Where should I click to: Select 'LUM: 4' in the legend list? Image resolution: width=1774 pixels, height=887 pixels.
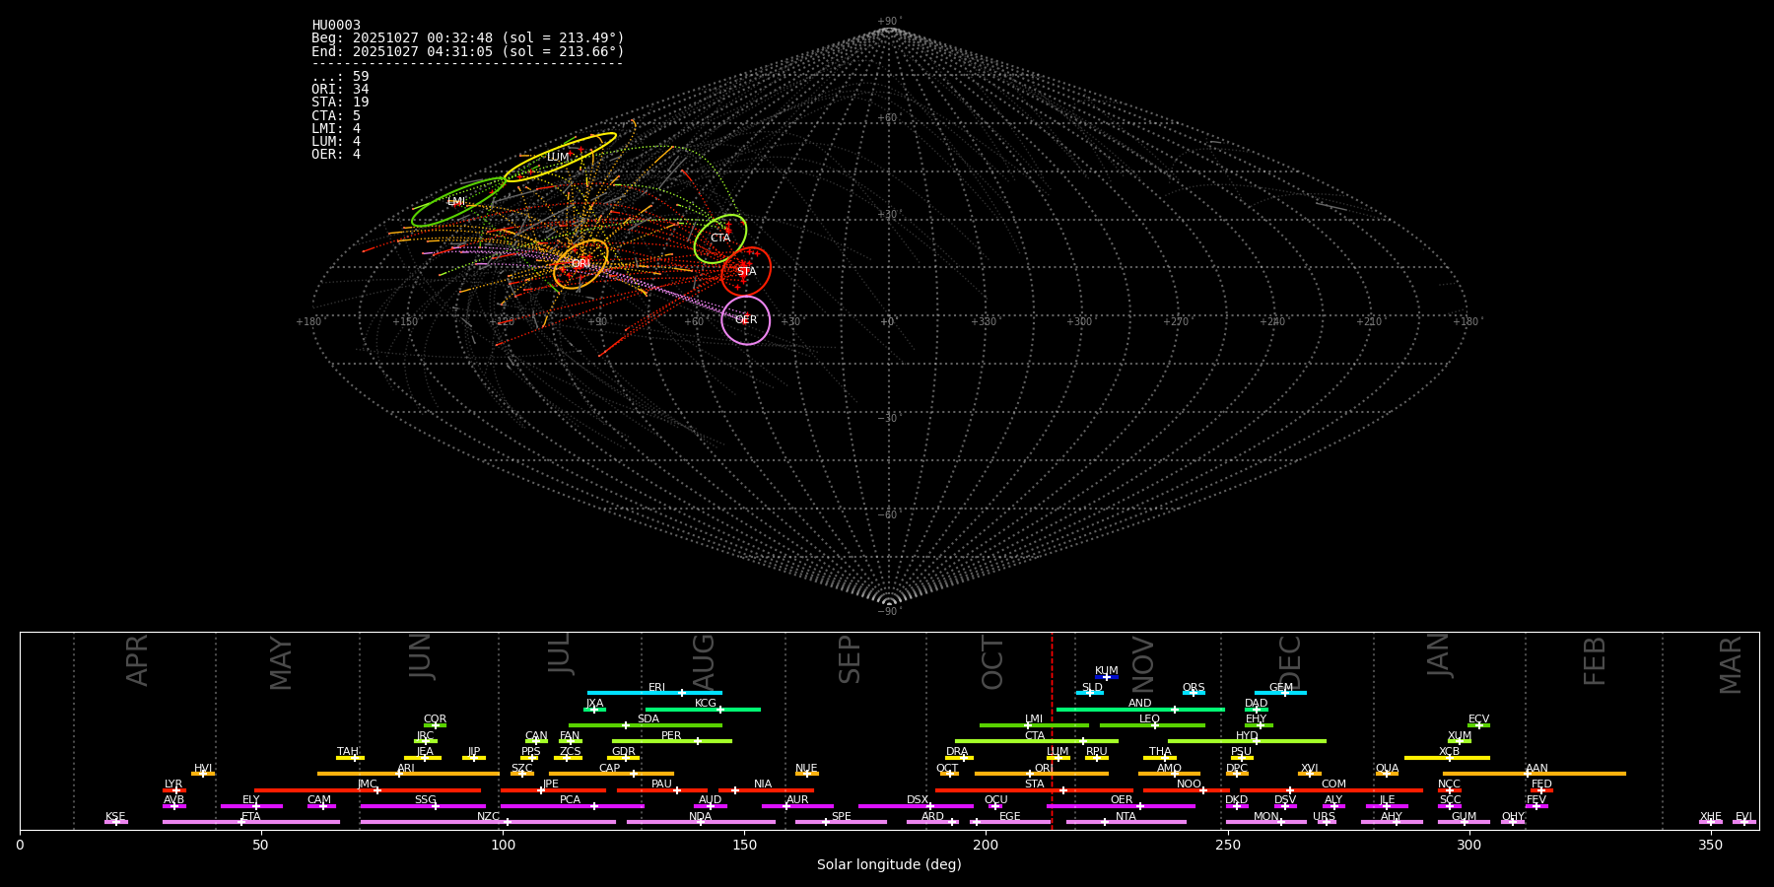pyautogui.click(x=336, y=142)
